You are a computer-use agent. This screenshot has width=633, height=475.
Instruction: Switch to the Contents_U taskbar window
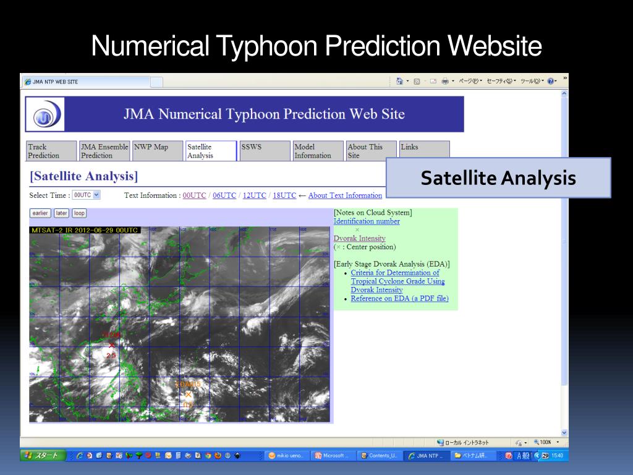[x=380, y=456]
